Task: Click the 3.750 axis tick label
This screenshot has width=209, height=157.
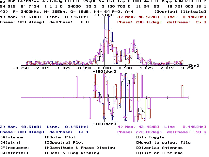Action: [x=188, y=68]
